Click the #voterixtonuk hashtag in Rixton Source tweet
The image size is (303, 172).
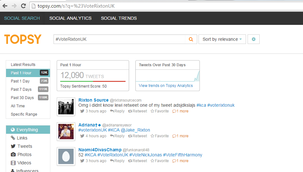[221, 105]
